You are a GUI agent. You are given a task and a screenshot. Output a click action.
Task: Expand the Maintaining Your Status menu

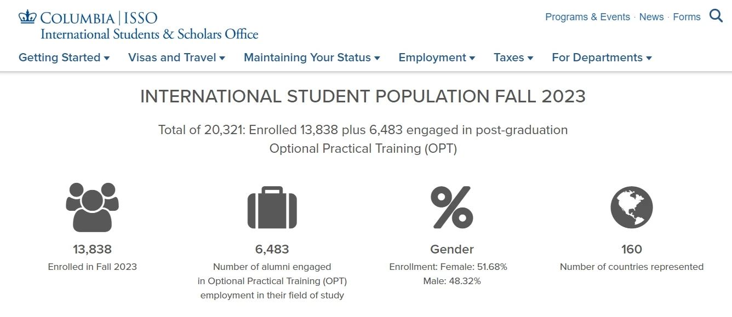(x=312, y=57)
